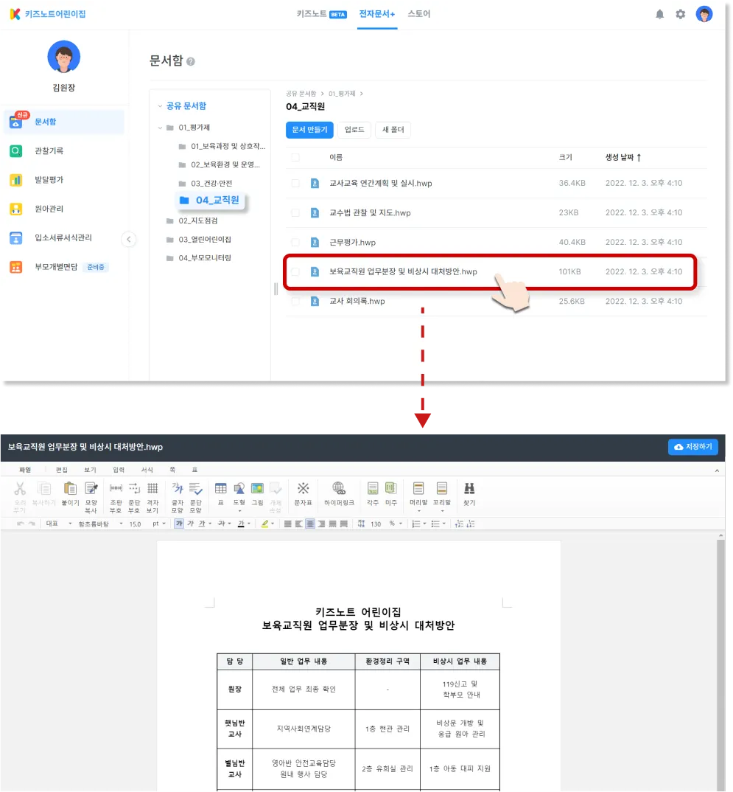The width and height of the screenshot is (733, 792).
Task: Open the 편집 menu
Action: pyautogui.click(x=62, y=470)
